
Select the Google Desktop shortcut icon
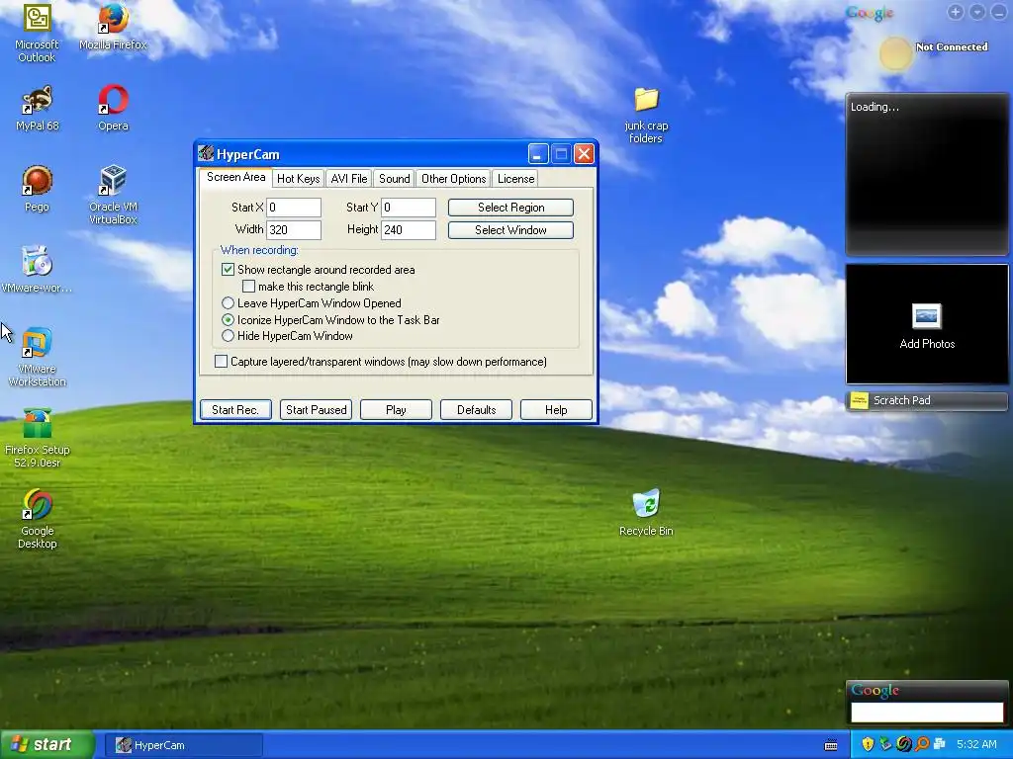[37, 520]
